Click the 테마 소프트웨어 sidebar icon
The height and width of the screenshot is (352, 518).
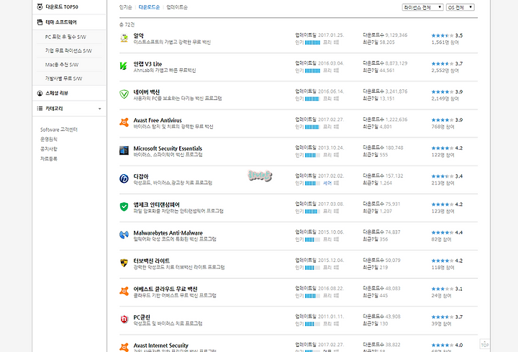coord(40,22)
